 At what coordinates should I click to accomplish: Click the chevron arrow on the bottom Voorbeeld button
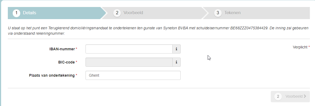305,96
